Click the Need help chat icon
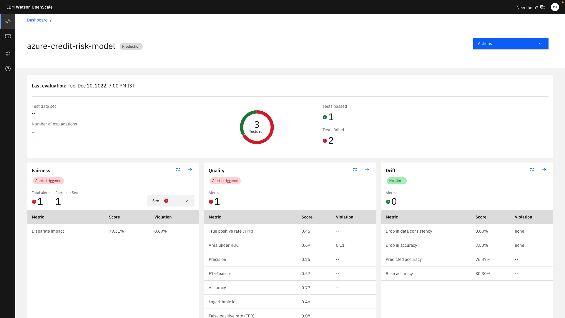Image resolution: width=565 pixels, height=318 pixels. pos(543,8)
